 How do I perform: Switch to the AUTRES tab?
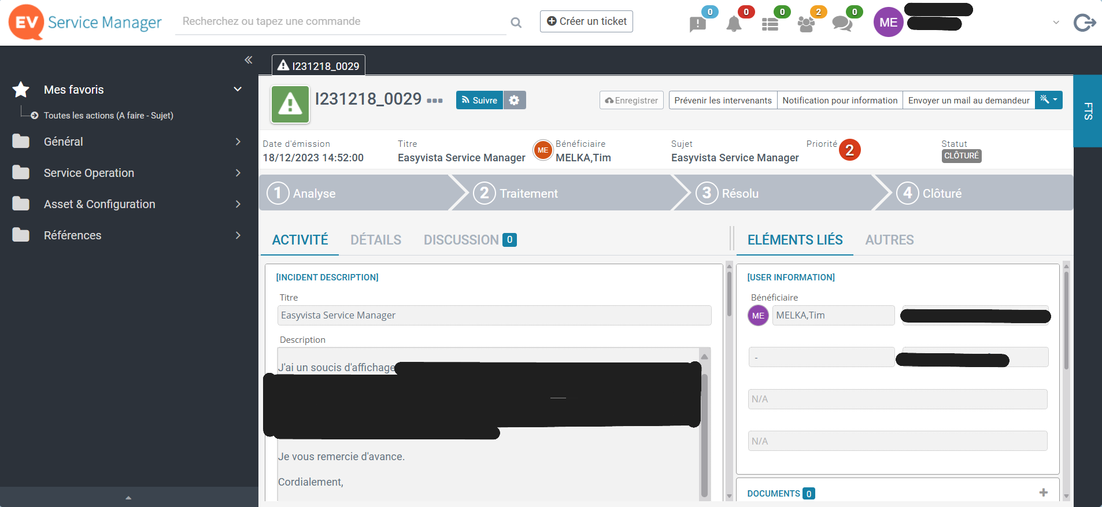[x=889, y=240]
